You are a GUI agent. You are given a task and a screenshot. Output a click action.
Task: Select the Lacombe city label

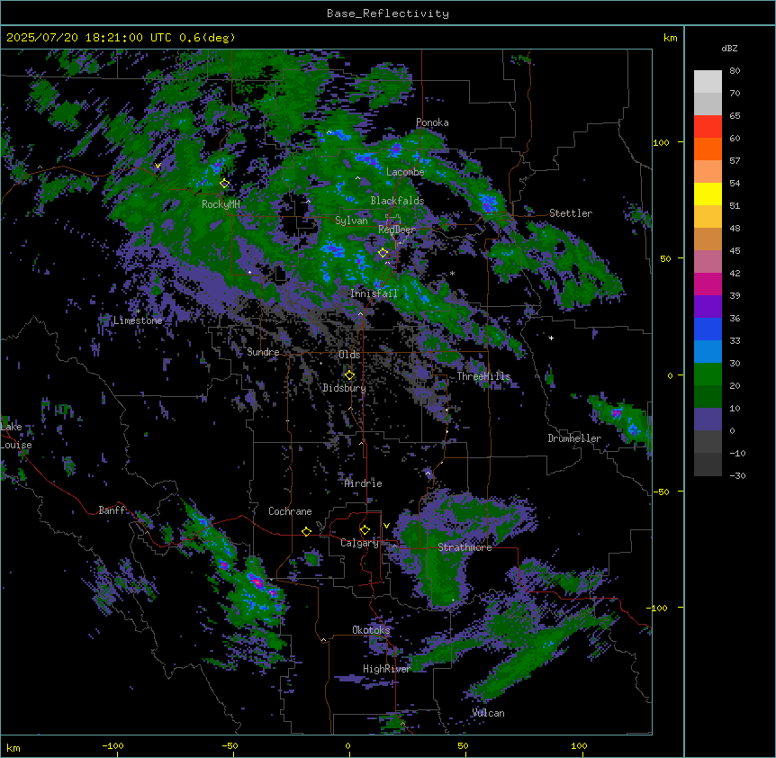(x=405, y=172)
